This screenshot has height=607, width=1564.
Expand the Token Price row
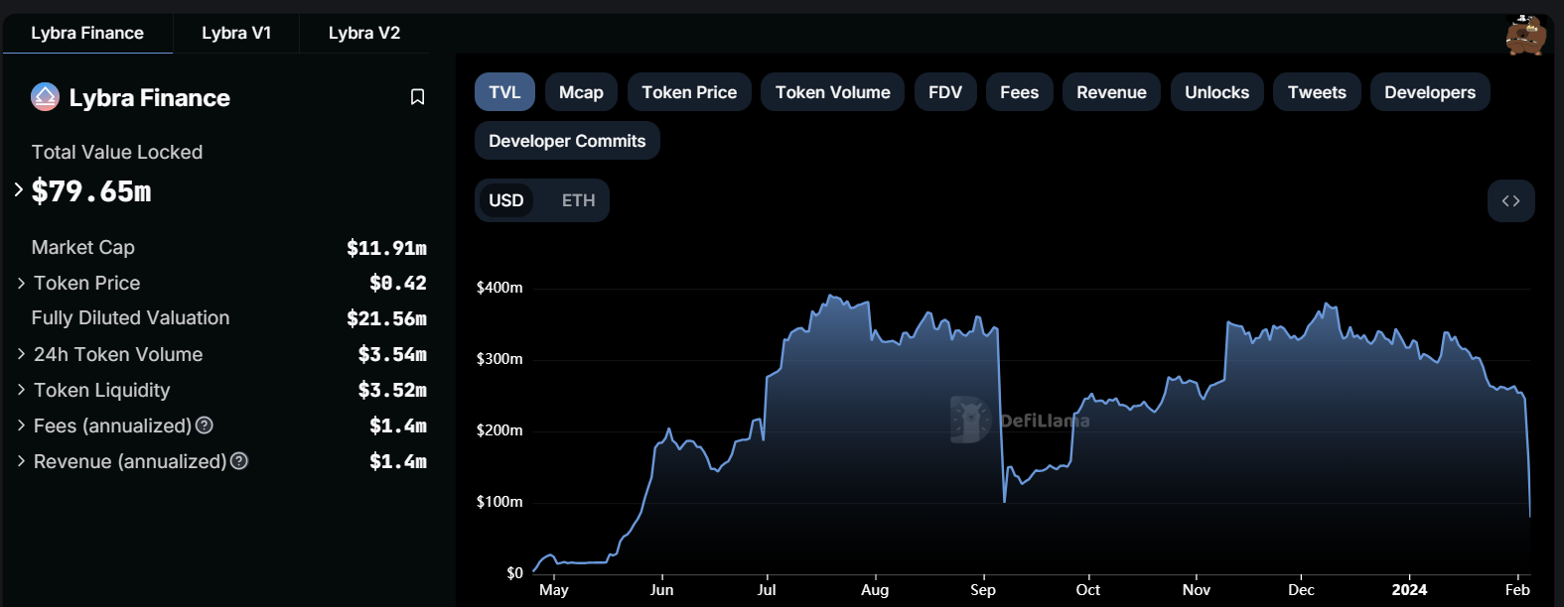22,284
